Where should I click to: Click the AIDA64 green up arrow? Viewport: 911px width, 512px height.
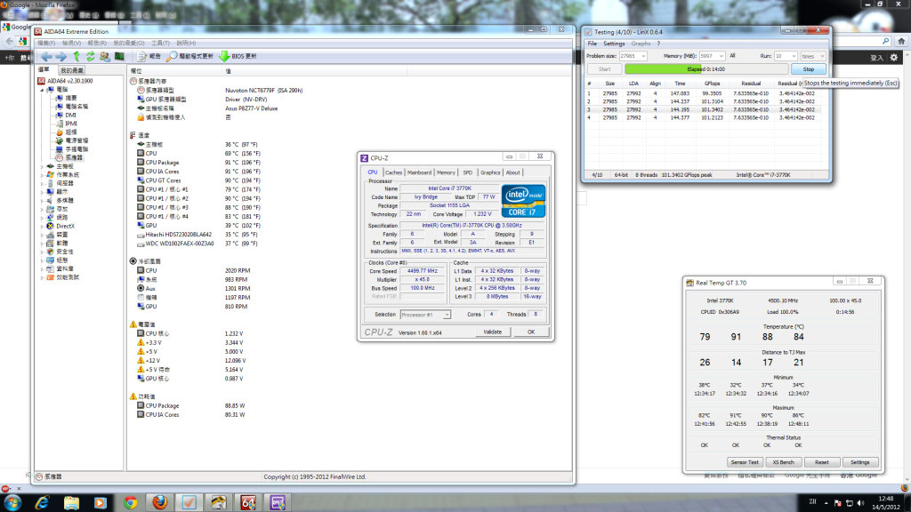click(x=77, y=56)
